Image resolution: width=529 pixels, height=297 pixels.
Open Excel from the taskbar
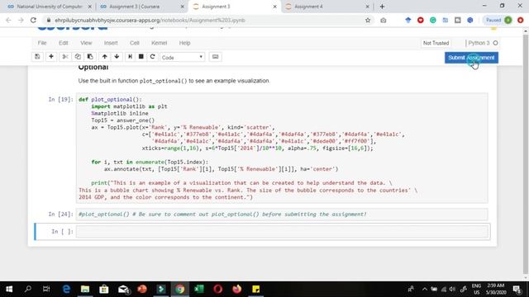click(198, 289)
